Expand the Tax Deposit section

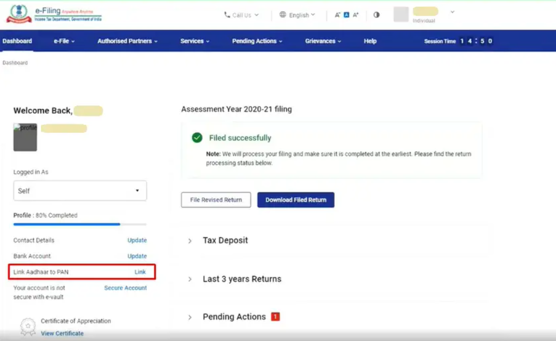(x=190, y=241)
